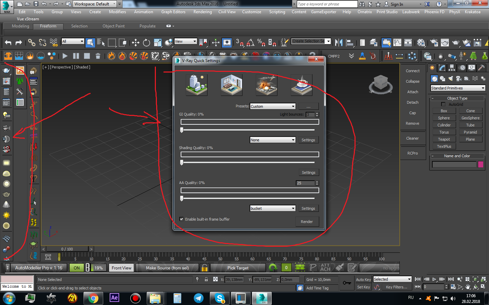Toggle the 3D Snaps button

click(240, 42)
